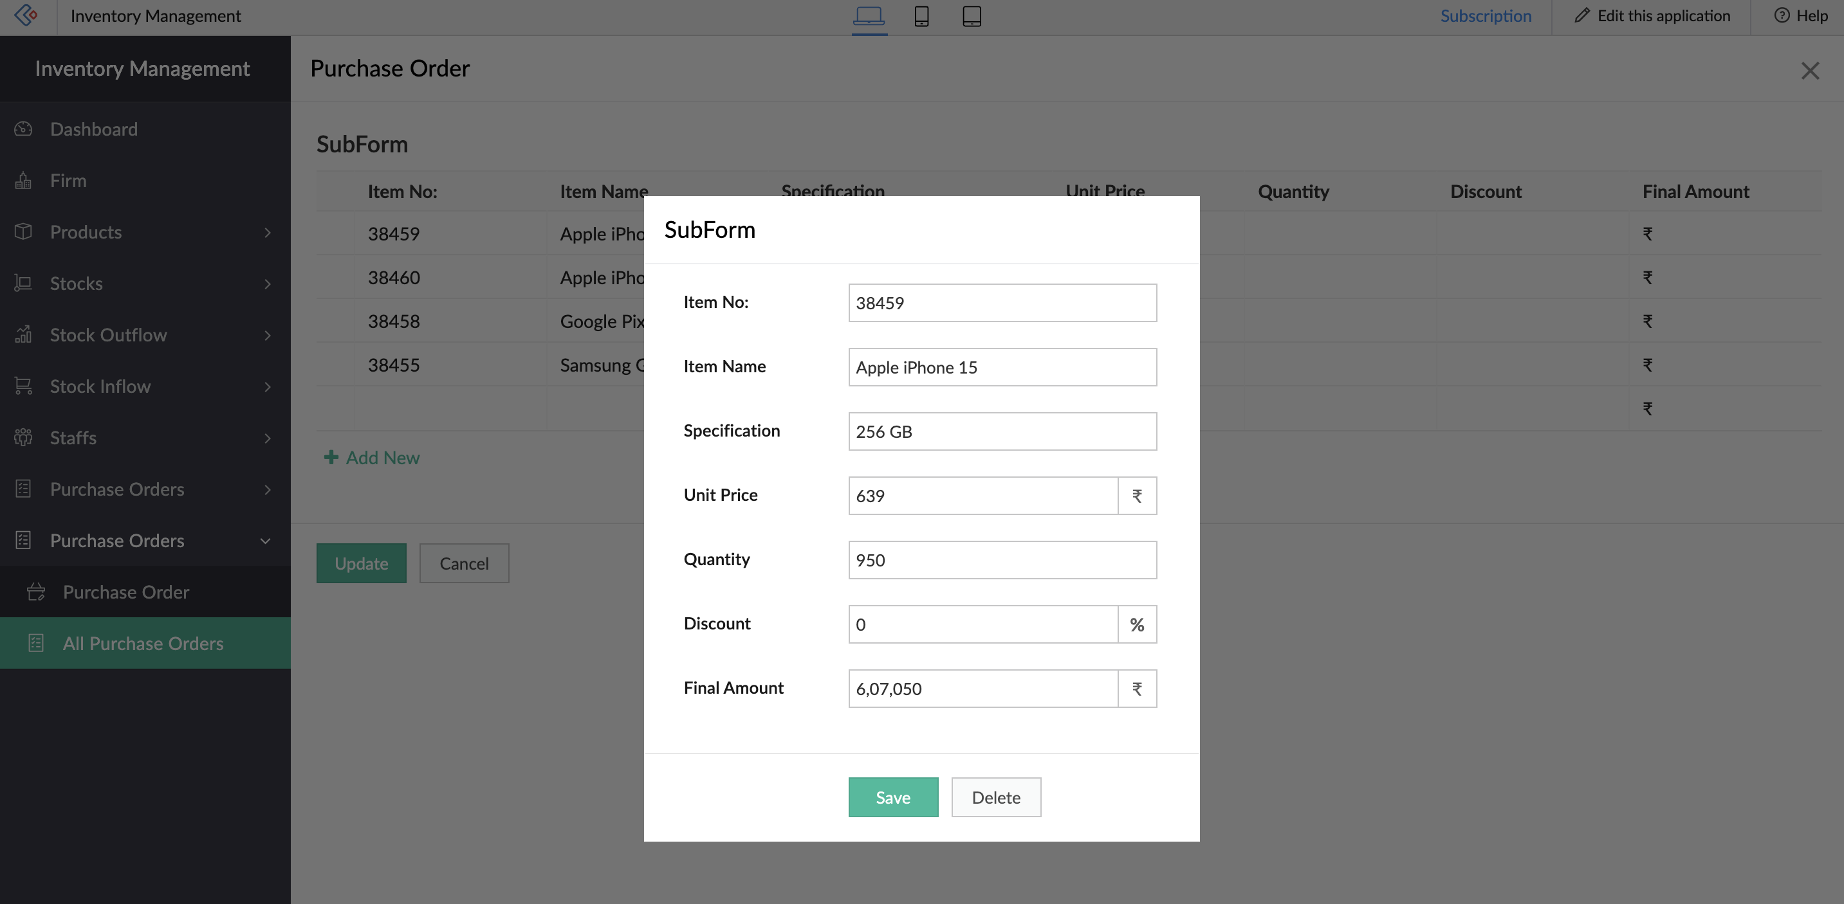Image resolution: width=1844 pixels, height=904 pixels.
Task: Open All Purchase Orders menu item
Action: pyautogui.click(x=143, y=644)
